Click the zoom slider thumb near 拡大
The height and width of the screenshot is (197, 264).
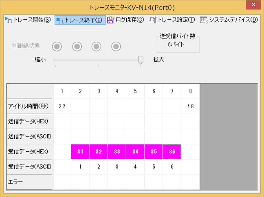pos(141,60)
